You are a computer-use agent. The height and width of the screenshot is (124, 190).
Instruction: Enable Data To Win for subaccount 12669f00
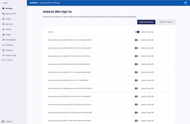tap(137, 48)
